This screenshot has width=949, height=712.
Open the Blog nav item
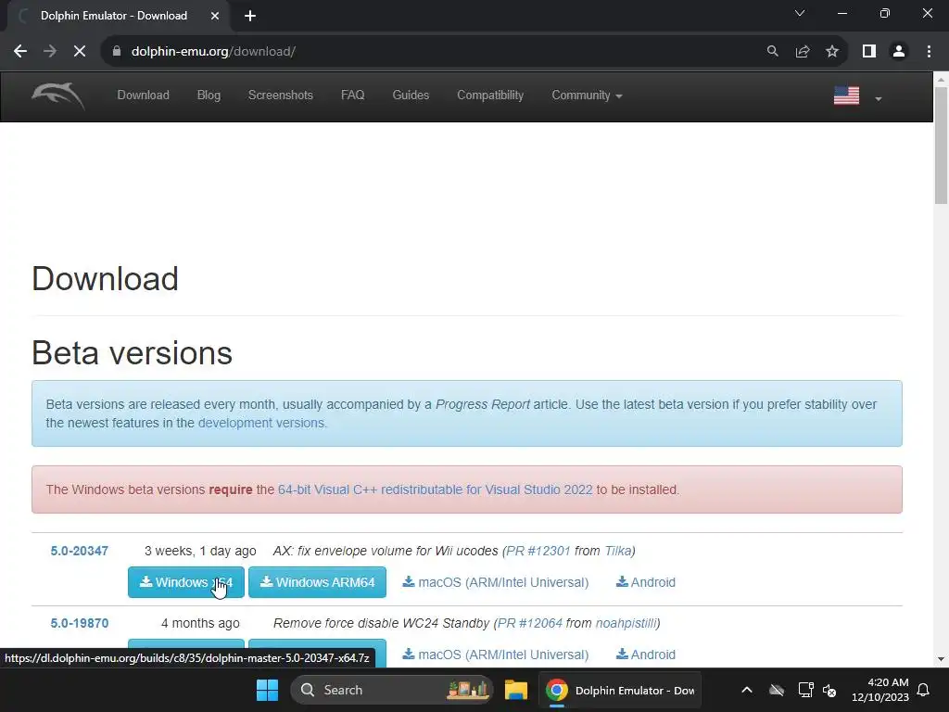coord(209,95)
